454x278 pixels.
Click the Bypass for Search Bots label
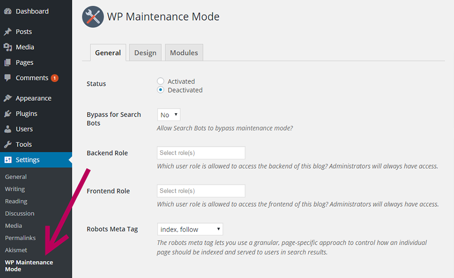(114, 119)
